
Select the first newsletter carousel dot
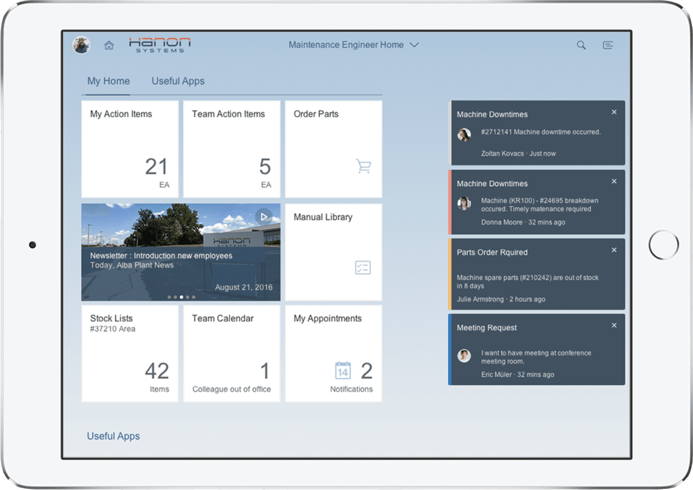(169, 297)
